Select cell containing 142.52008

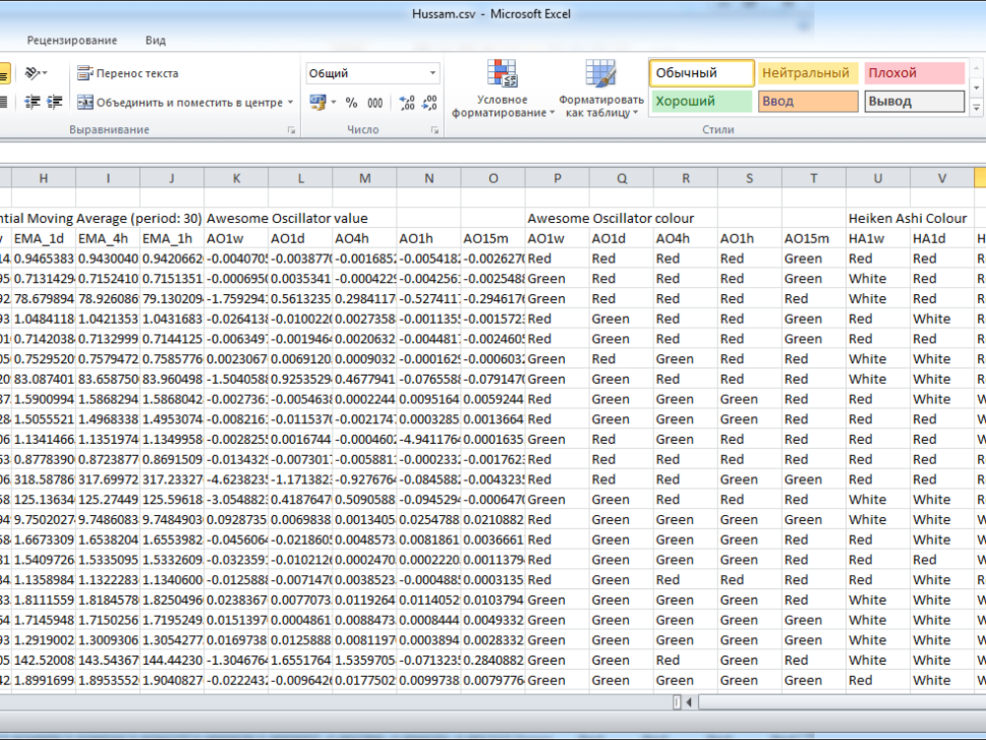(x=43, y=660)
